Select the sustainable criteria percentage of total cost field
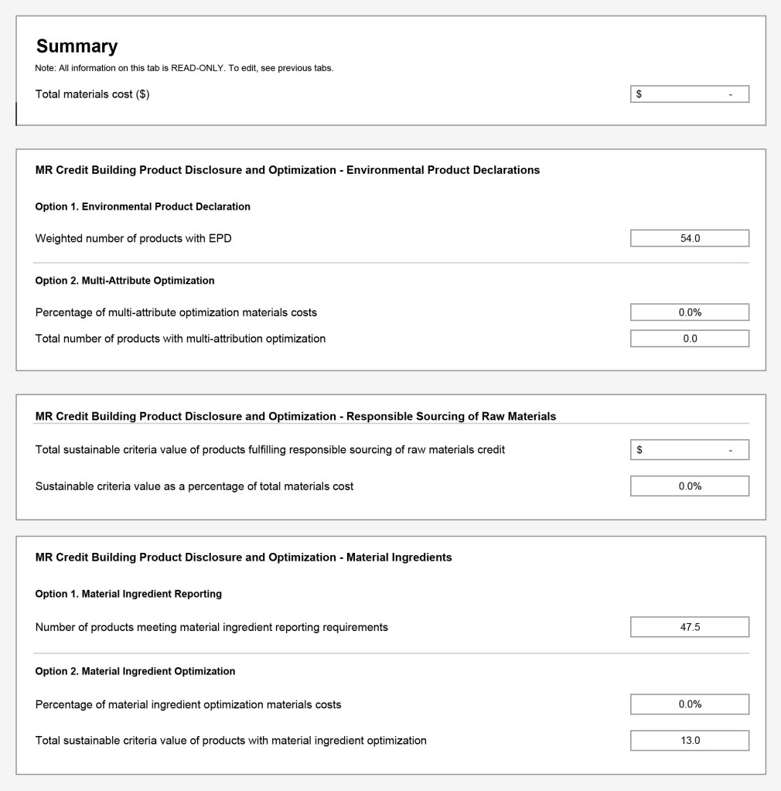This screenshot has width=781, height=791. tap(690, 486)
